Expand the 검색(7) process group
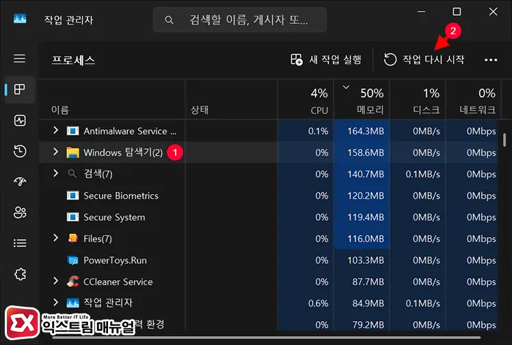The height and width of the screenshot is (345, 512). click(x=55, y=174)
